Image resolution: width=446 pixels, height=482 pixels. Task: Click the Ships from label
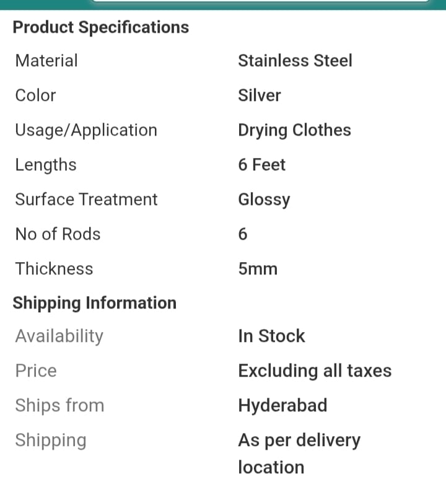tap(59, 405)
